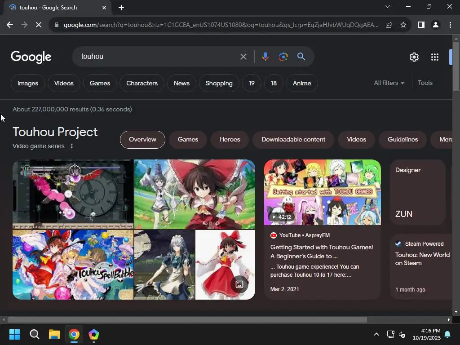Submit search with magnifier icon
This screenshot has height=345, width=460.
click(x=301, y=57)
